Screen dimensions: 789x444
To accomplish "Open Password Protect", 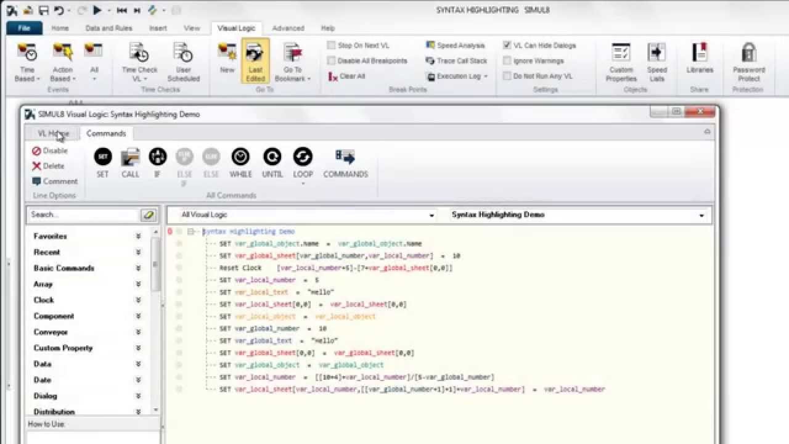I will point(748,62).
